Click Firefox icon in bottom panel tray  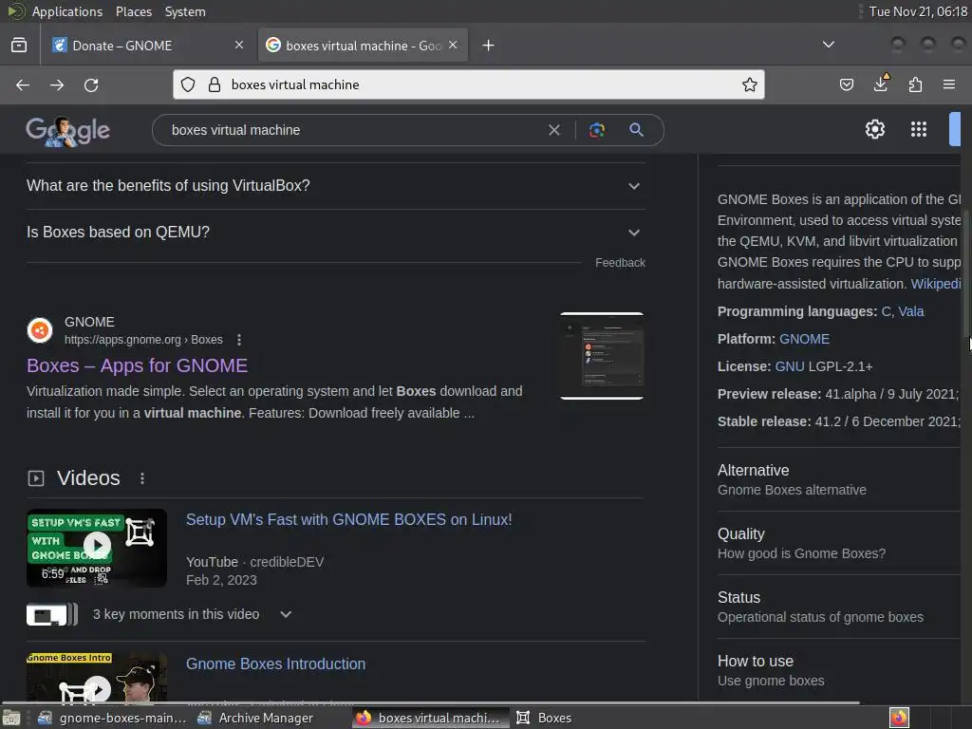coord(899,718)
